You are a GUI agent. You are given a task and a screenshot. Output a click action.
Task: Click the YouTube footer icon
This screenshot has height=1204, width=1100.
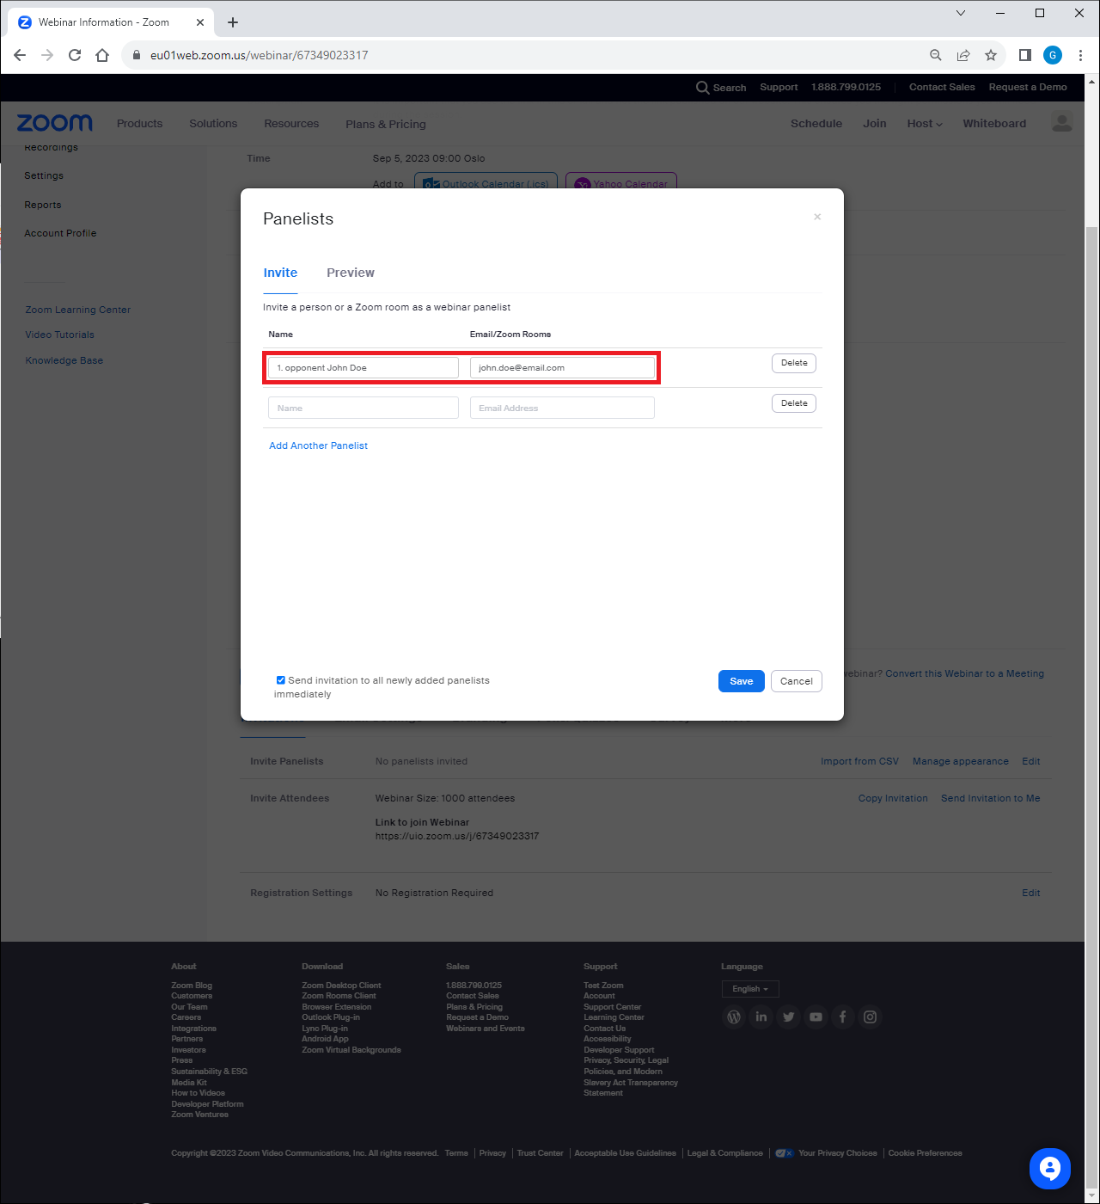point(816,1017)
